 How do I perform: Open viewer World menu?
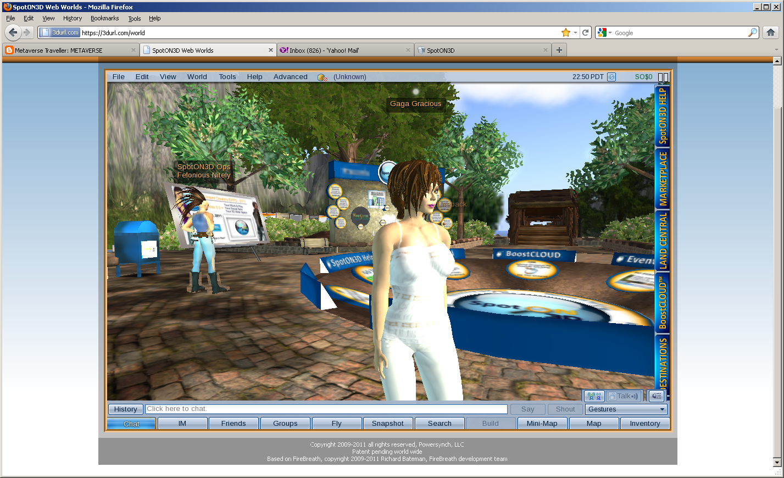197,77
